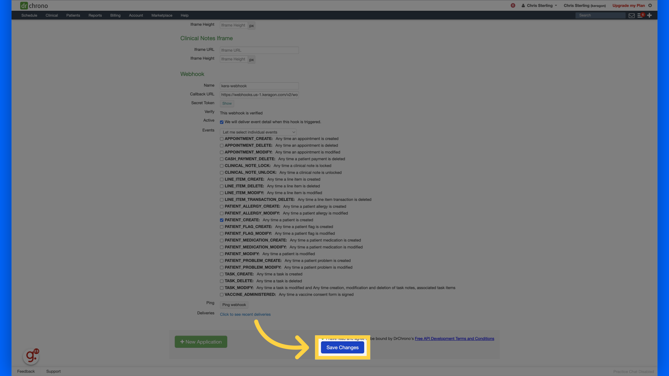This screenshot has width=669, height=376.
Task: Click the user profile icon beside Chris Sterling
Action: click(523, 5)
